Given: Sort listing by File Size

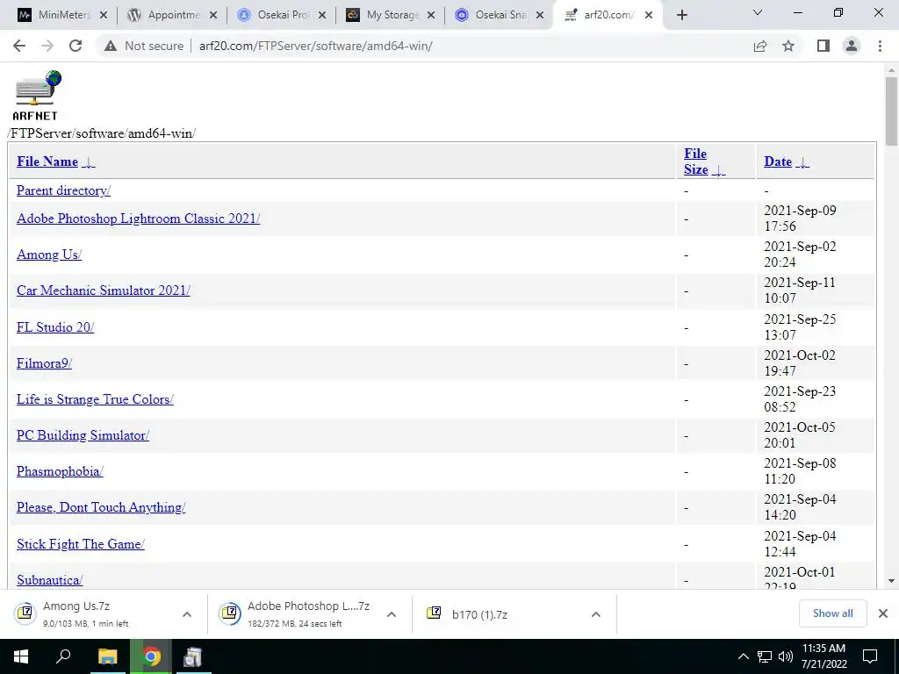Looking at the screenshot, I should tap(704, 161).
